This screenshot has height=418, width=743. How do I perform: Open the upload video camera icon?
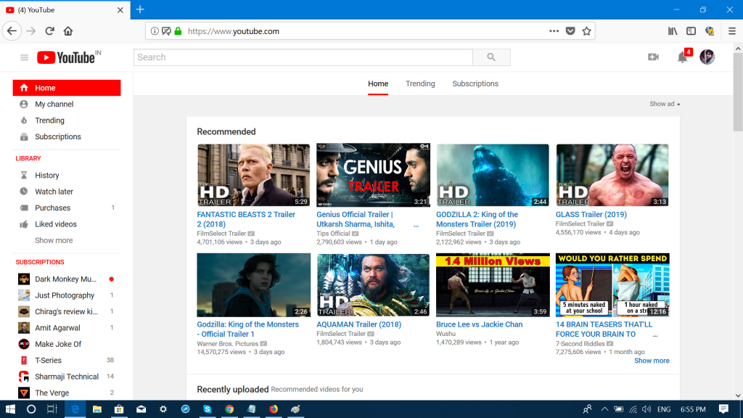click(x=654, y=57)
